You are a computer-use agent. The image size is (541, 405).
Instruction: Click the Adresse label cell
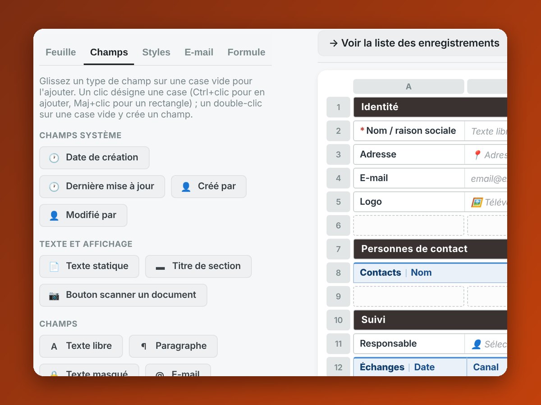(408, 154)
